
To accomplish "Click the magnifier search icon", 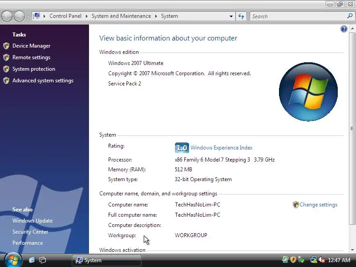I will 350,16.
